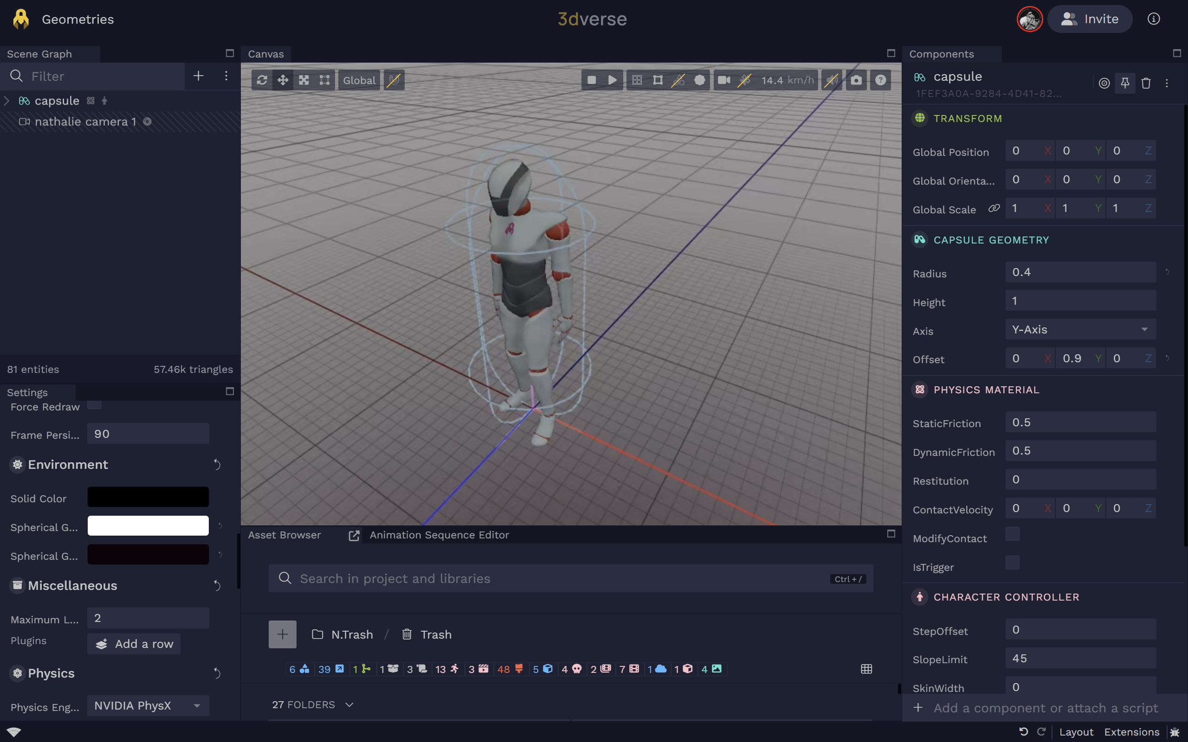
Task: Open the Axis dropdown showing Y-Axis
Action: click(1080, 329)
